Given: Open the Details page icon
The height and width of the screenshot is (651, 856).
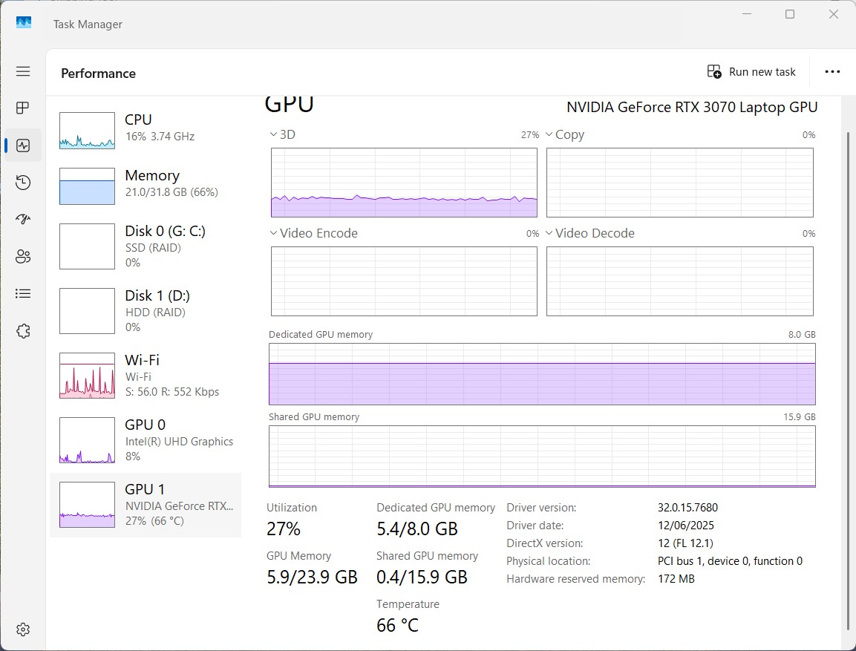Looking at the screenshot, I should 23,293.
